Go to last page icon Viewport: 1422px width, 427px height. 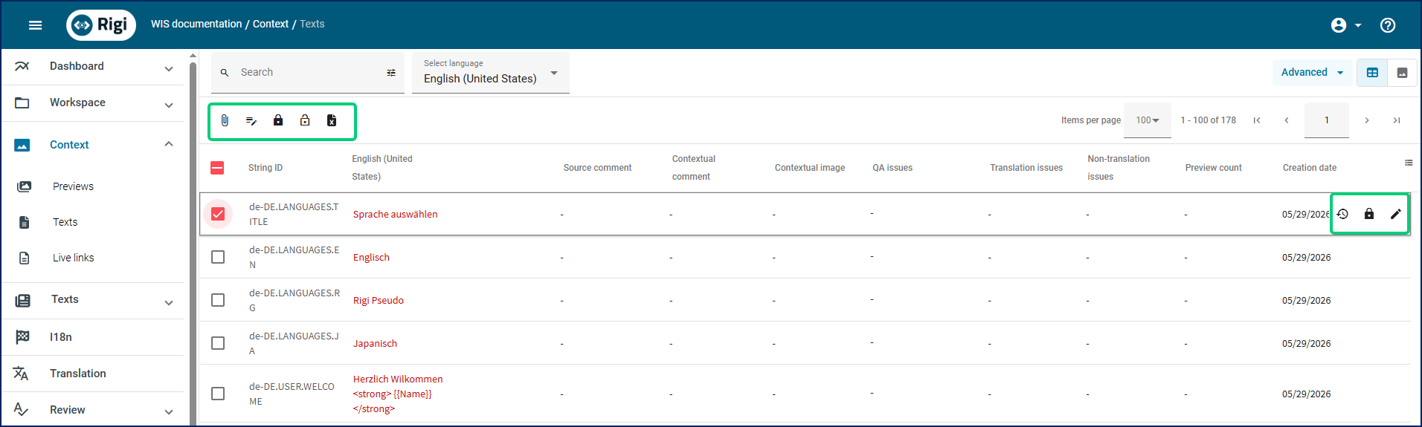point(1397,120)
